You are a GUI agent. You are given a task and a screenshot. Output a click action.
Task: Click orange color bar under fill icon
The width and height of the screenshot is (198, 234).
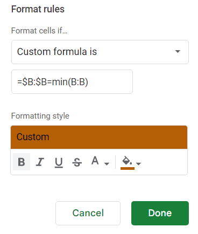pyautogui.click(x=128, y=168)
